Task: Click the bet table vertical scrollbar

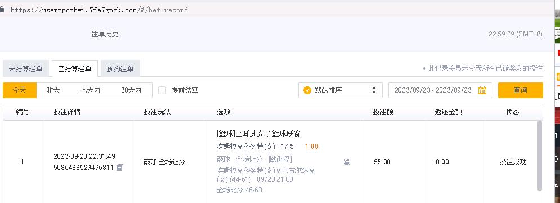Action: point(539,156)
